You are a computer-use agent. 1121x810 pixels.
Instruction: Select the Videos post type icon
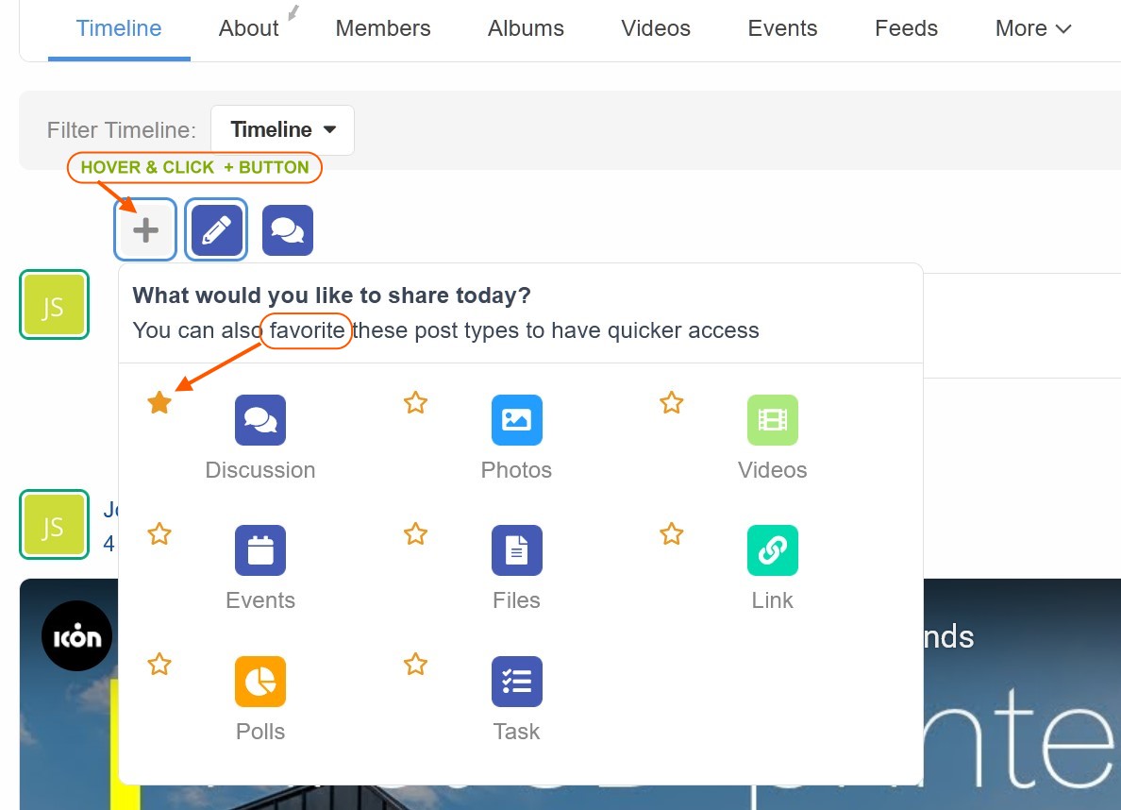click(772, 420)
